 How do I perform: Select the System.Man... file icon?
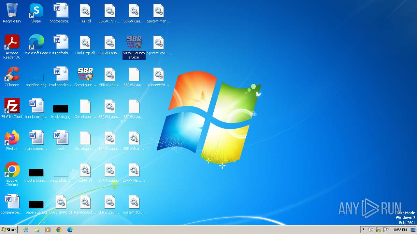[158, 13]
